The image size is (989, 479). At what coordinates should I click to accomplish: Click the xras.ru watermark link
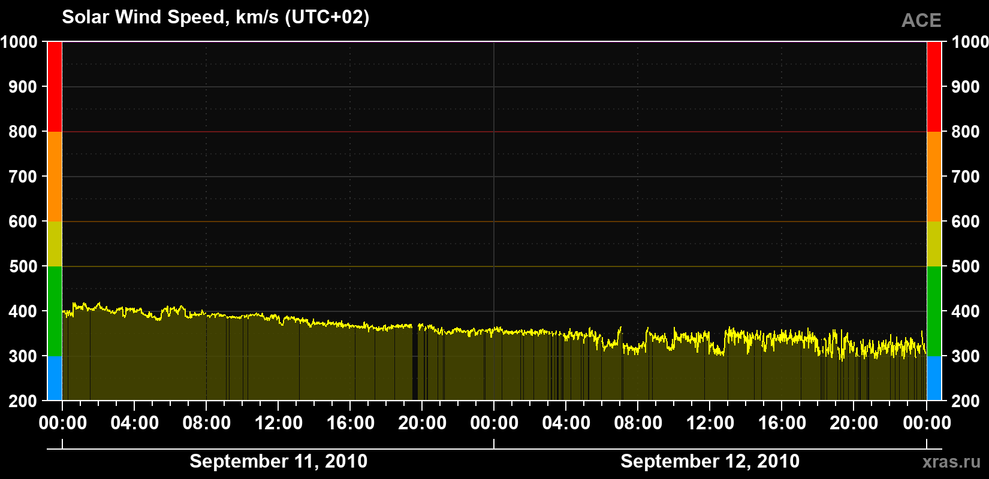point(952,462)
